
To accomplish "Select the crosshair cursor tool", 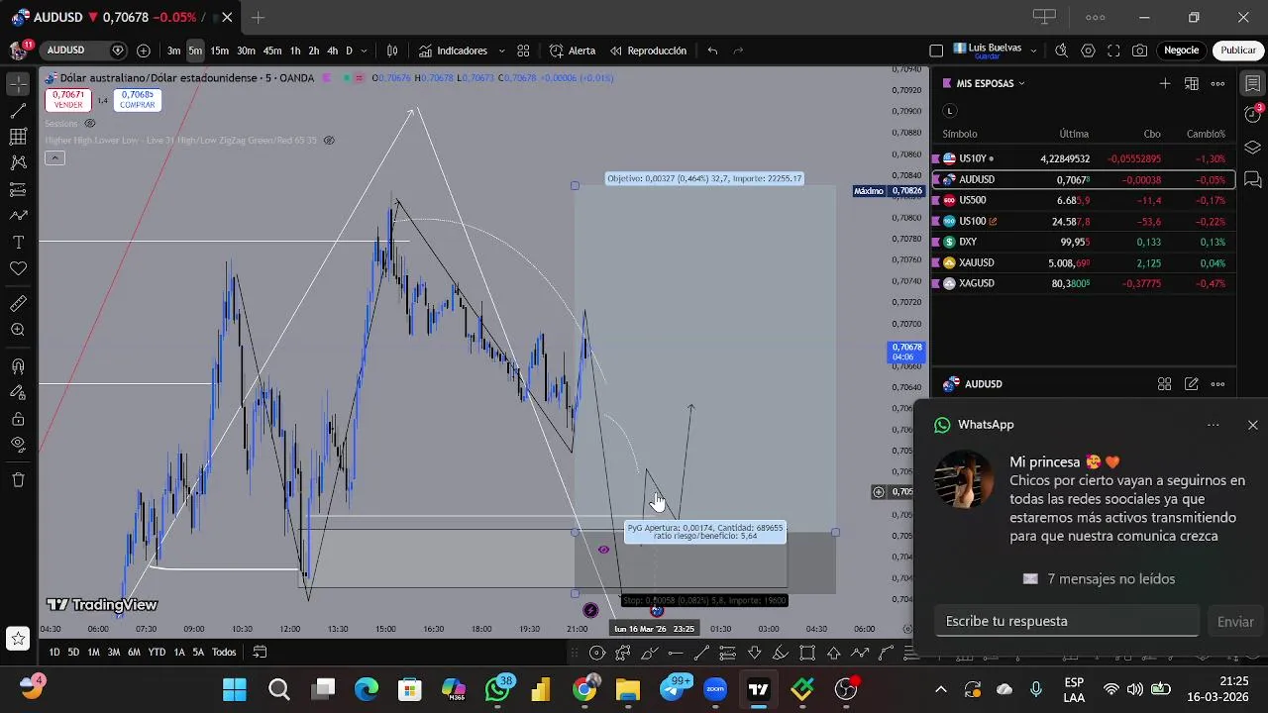I will click(x=18, y=84).
